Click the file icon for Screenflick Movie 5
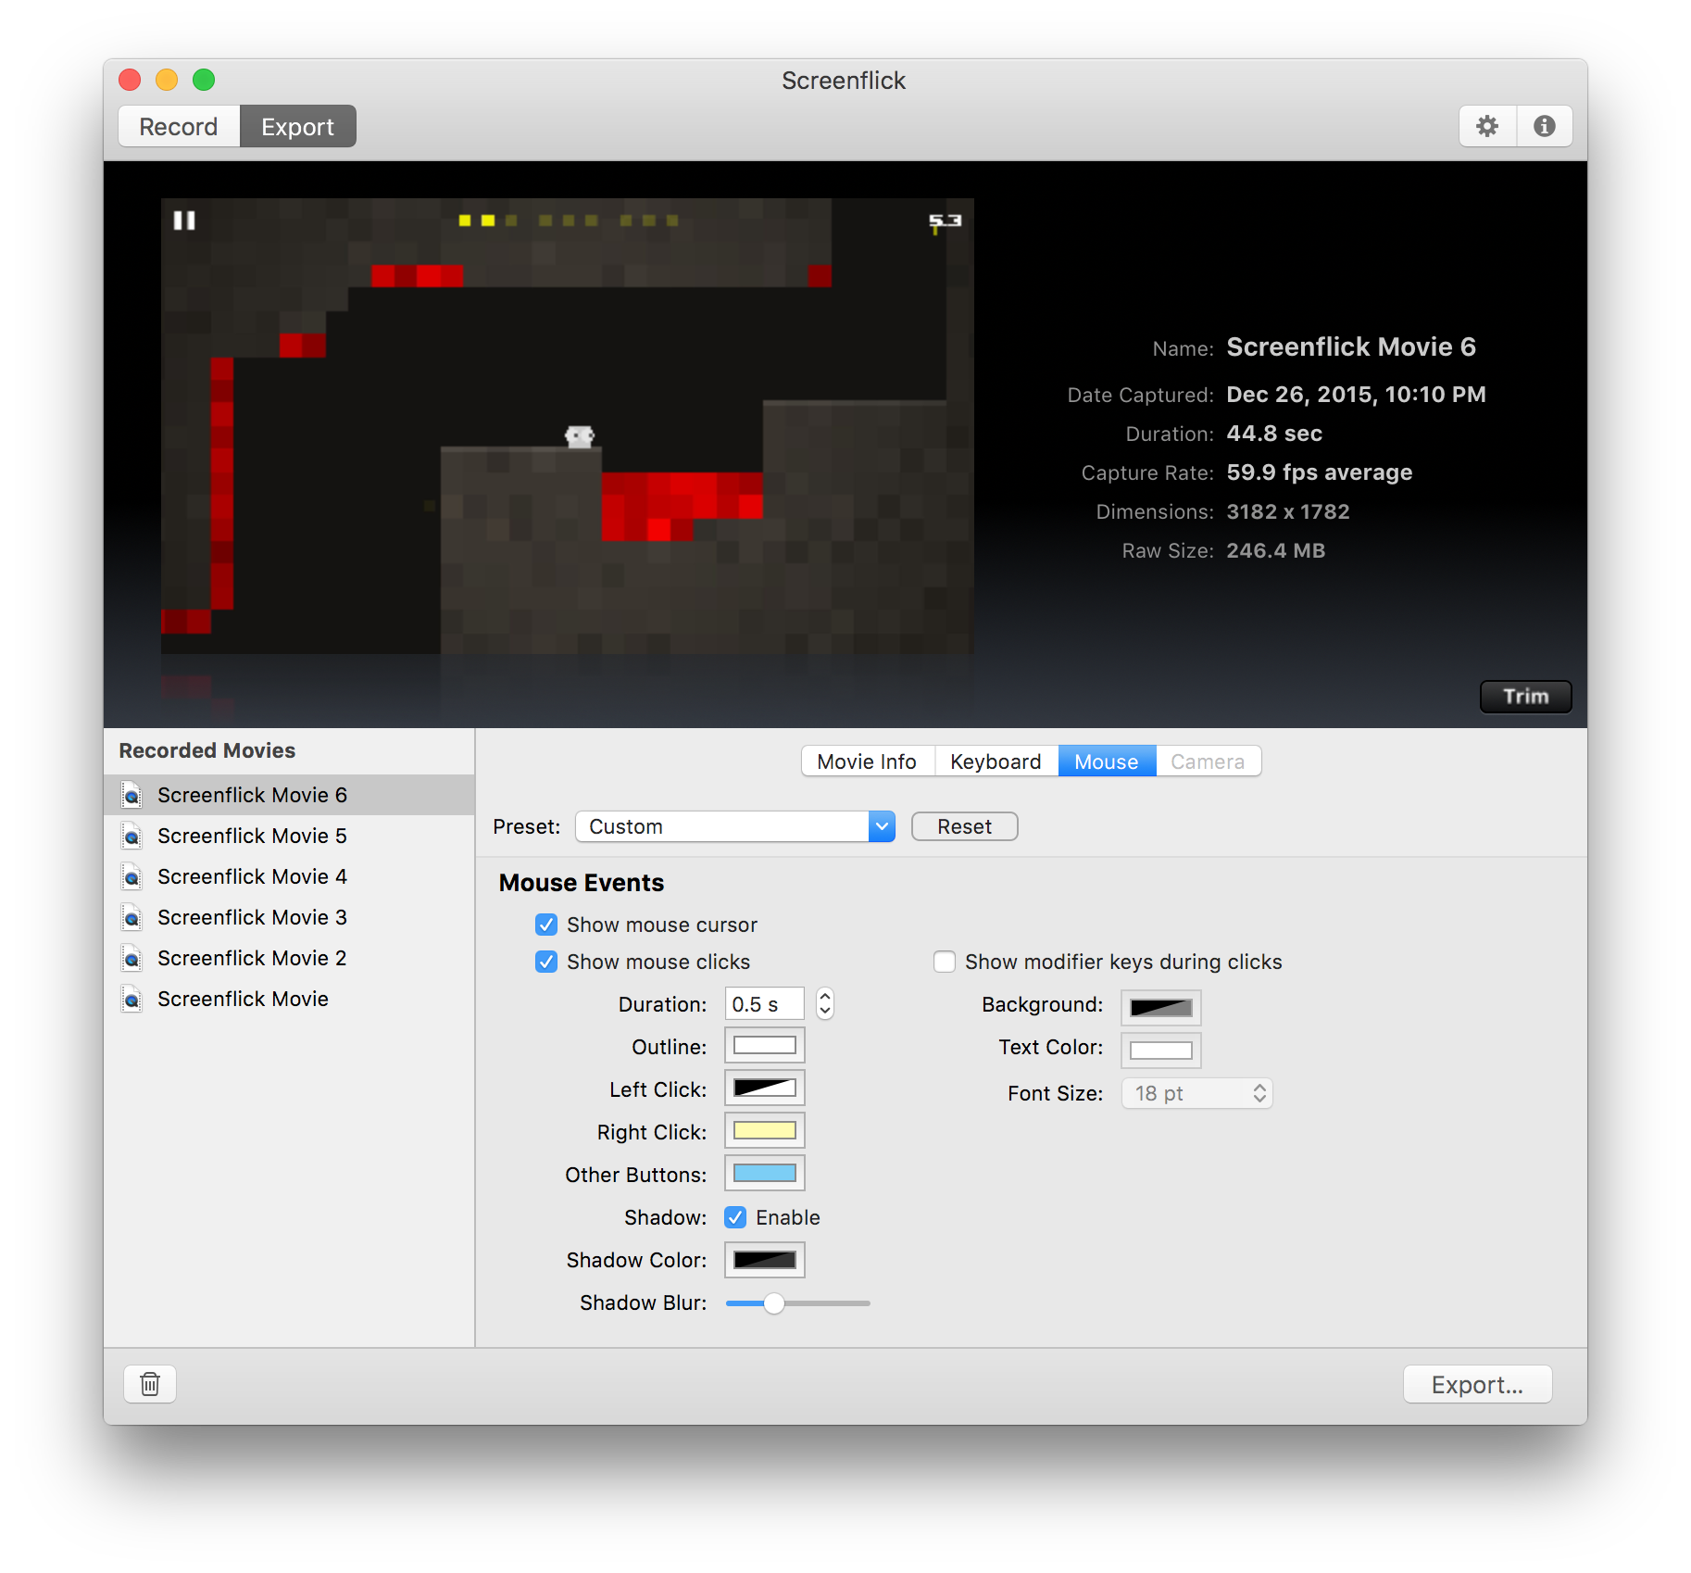 coord(132,836)
